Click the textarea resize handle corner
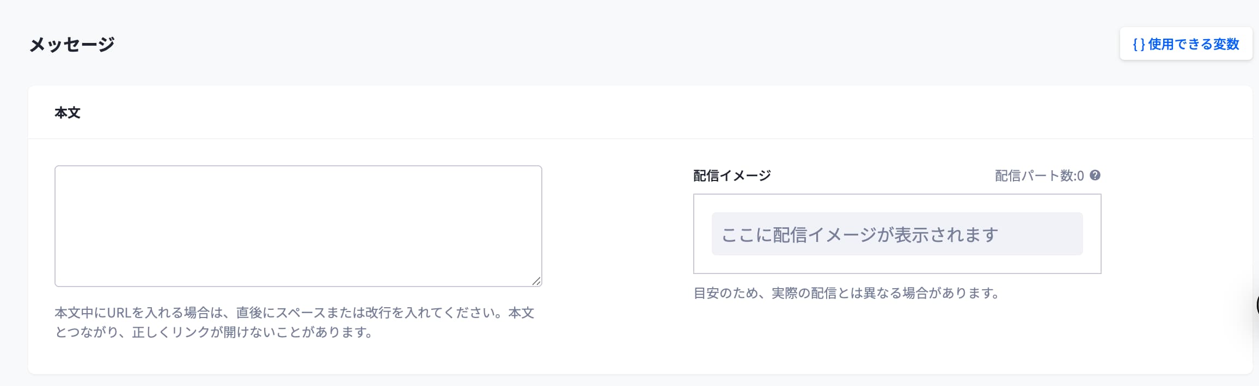Image resolution: width=1259 pixels, height=386 pixels. (536, 281)
